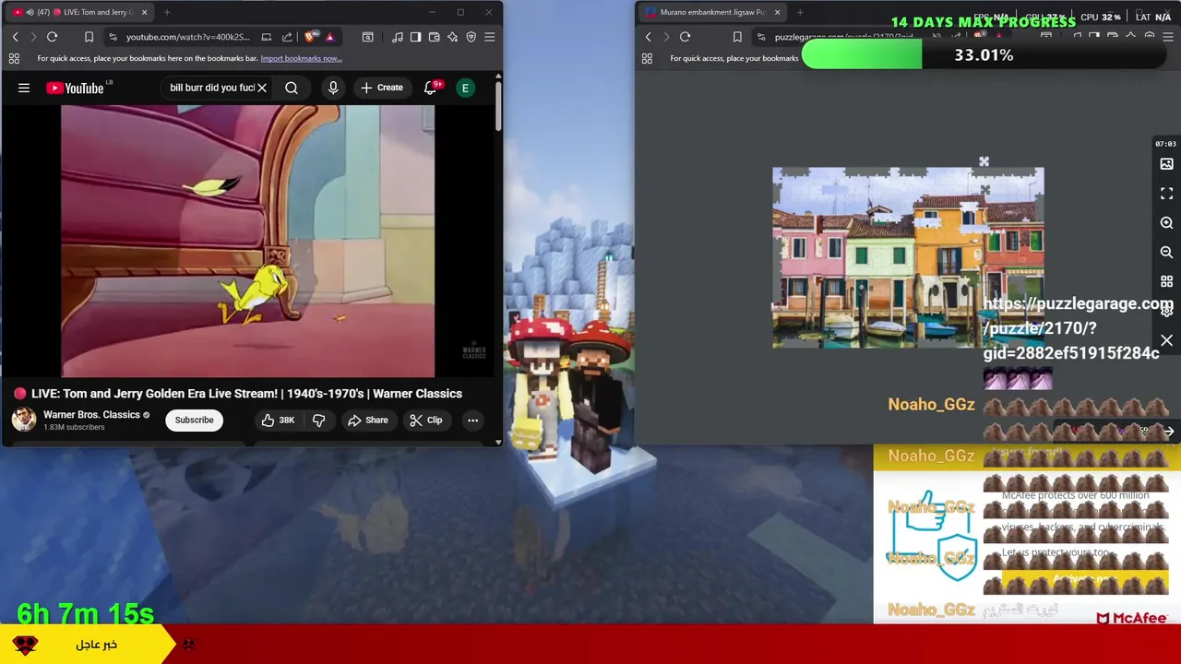Create a Clip of the video

point(426,421)
